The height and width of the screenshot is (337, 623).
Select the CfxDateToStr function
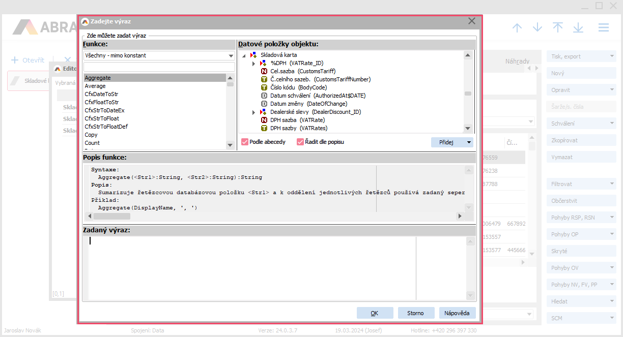(x=154, y=94)
